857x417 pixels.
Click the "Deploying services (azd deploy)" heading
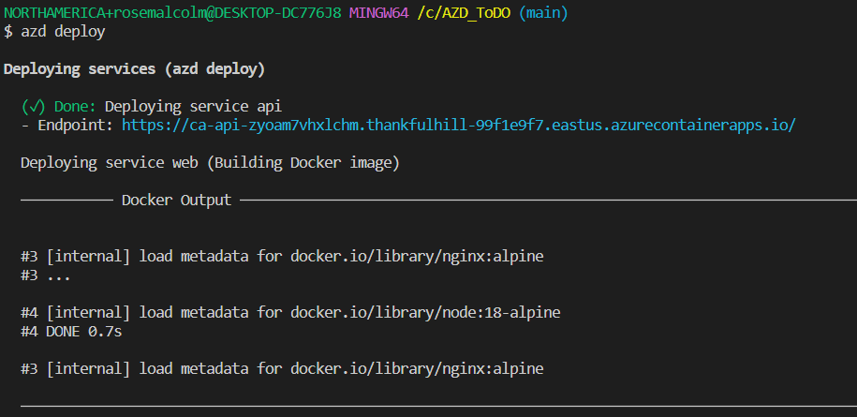tap(135, 69)
